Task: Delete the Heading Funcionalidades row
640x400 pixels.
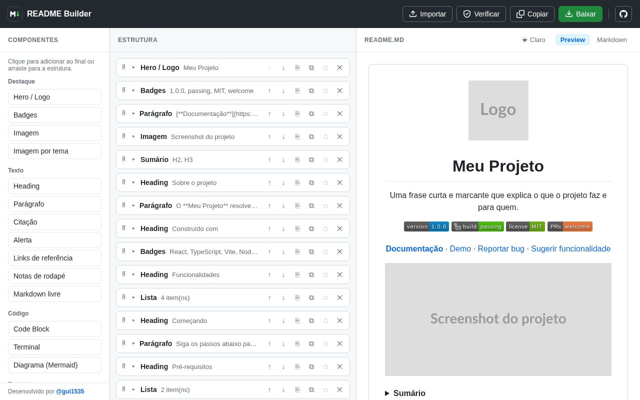Action: click(x=339, y=274)
